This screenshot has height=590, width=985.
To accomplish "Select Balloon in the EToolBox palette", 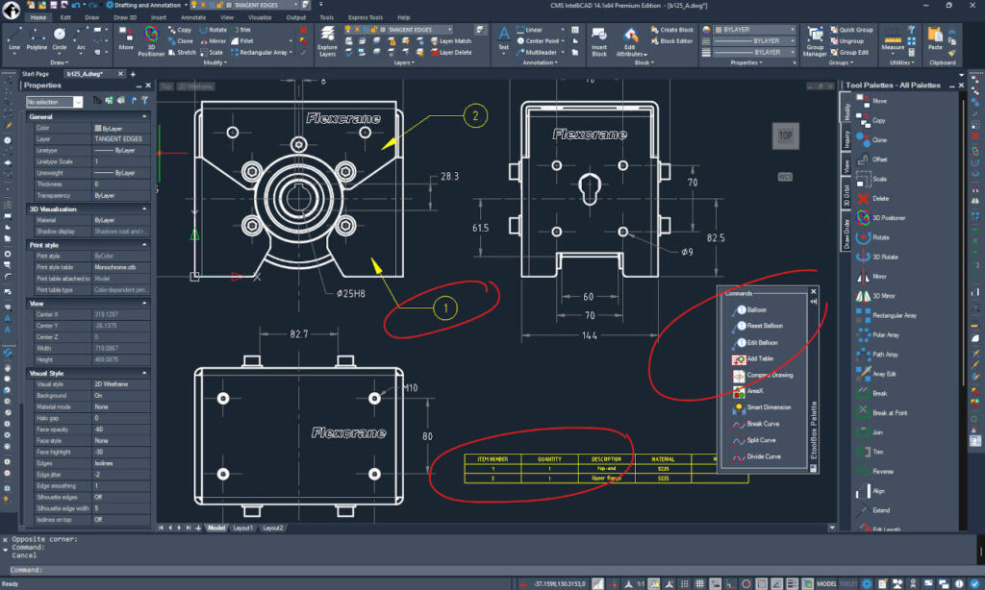I will [749, 309].
